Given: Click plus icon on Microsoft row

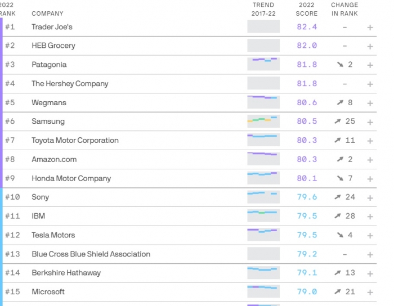Looking at the screenshot, I should pos(370,292).
